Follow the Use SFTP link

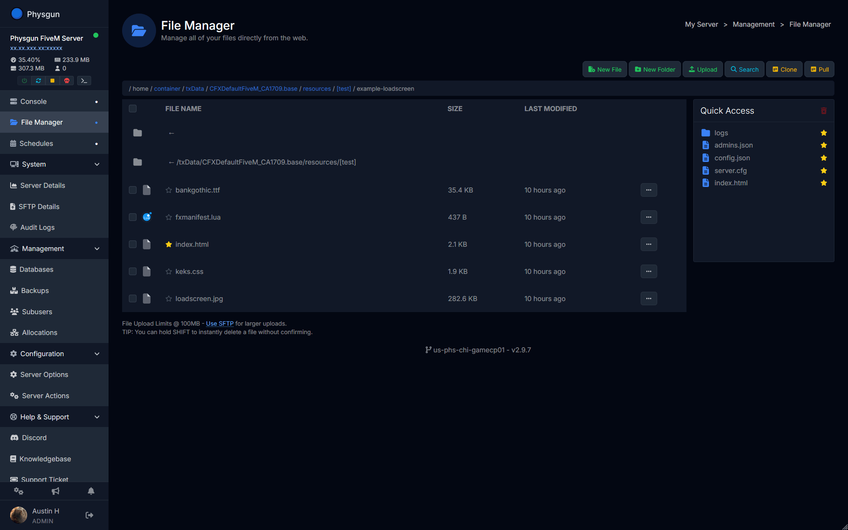click(220, 324)
